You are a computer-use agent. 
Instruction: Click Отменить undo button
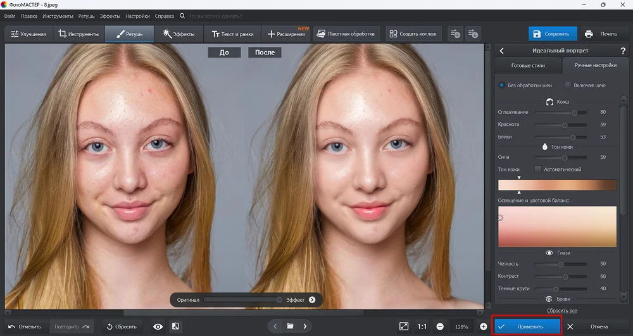pos(25,327)
